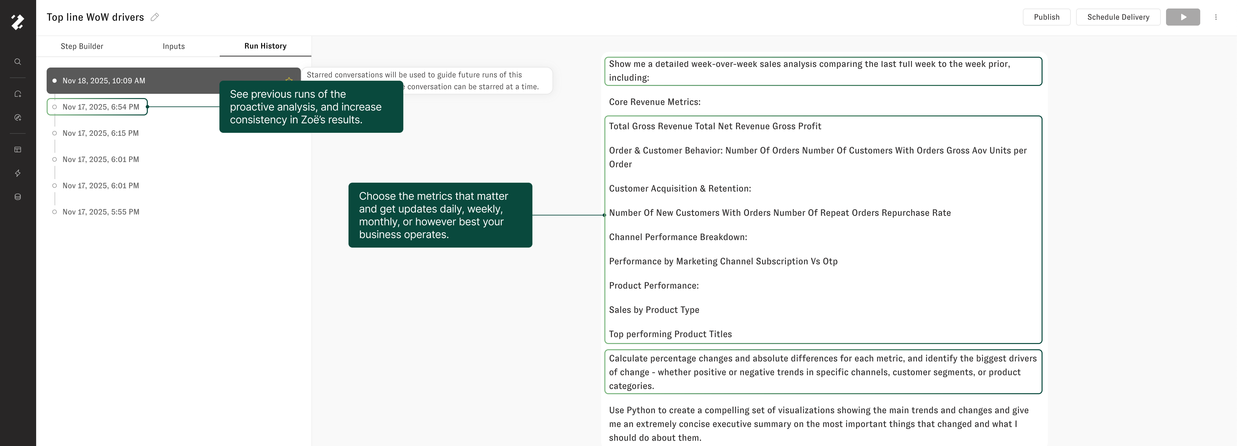The height and width of the screenshot is (446, 1237).
Task: Switch to the Step Builder tab
Action: [x=82, y=46]
